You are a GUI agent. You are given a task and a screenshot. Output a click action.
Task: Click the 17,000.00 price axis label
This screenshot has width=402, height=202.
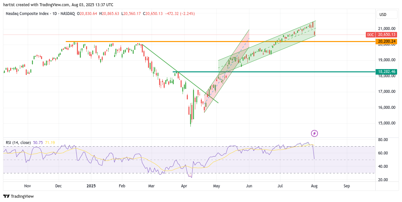(x=387, y=92)
